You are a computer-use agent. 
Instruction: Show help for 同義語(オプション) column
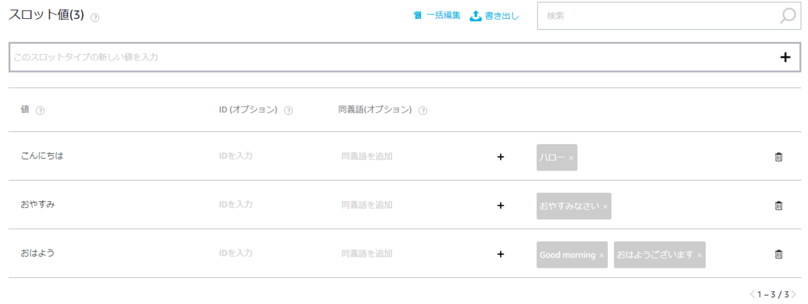[x=423, y=111]
